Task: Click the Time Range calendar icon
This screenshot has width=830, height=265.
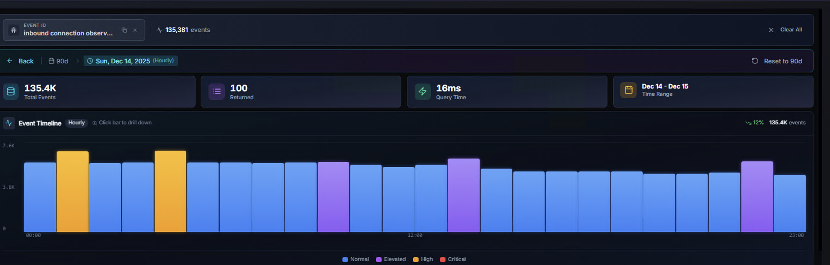Action: tap(628, 90)
